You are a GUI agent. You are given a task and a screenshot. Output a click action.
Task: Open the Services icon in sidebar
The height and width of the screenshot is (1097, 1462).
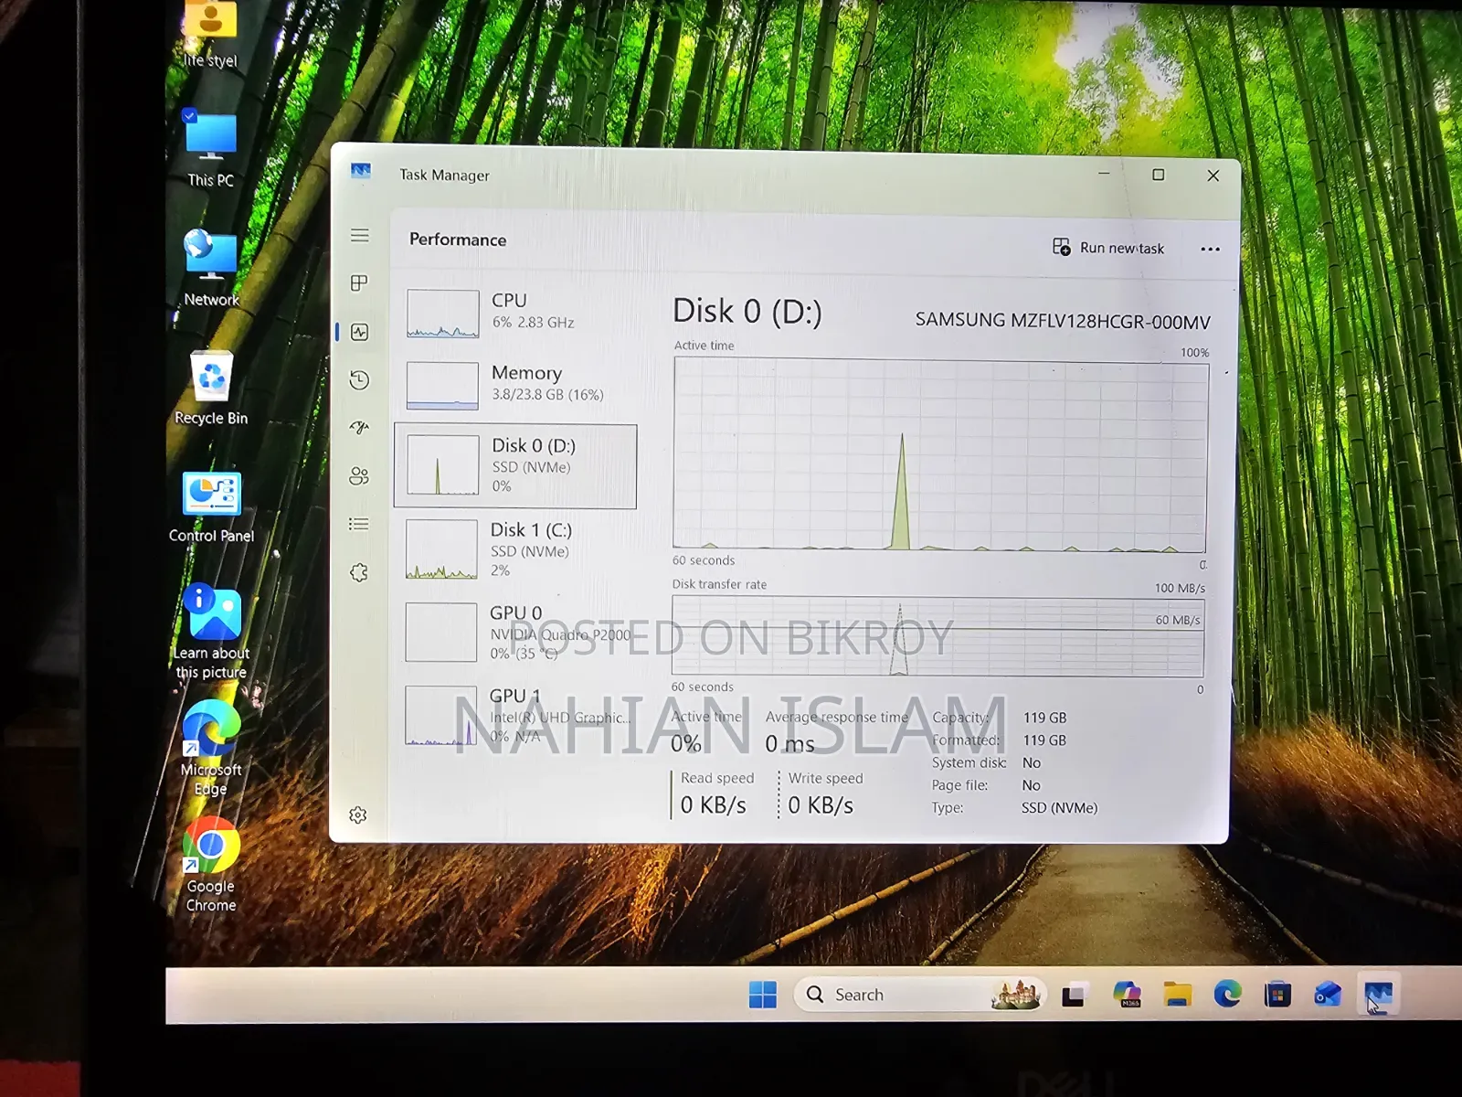(x=359, y=572)
